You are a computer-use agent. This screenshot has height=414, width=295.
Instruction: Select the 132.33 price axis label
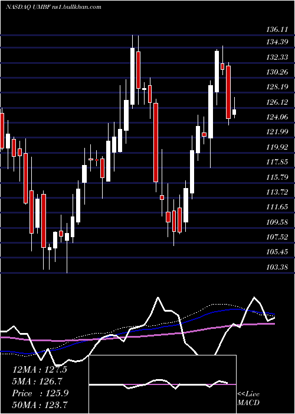(277, 57)
